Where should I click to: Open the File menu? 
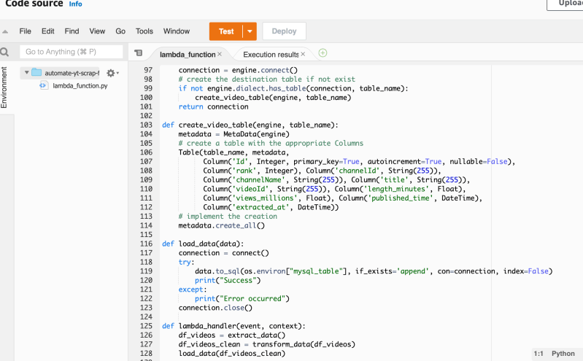(26, 31)
